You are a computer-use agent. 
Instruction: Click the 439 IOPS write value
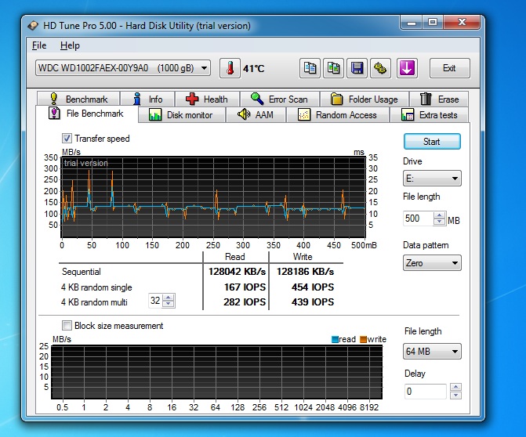coord(313,302)
